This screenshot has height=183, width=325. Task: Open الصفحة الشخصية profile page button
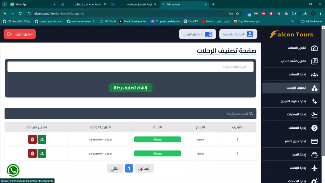coord(238,34)
